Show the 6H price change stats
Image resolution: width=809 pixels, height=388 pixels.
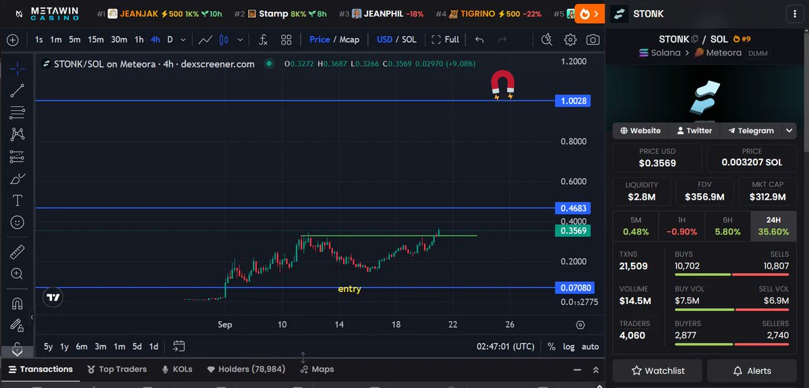click(727, 226)
